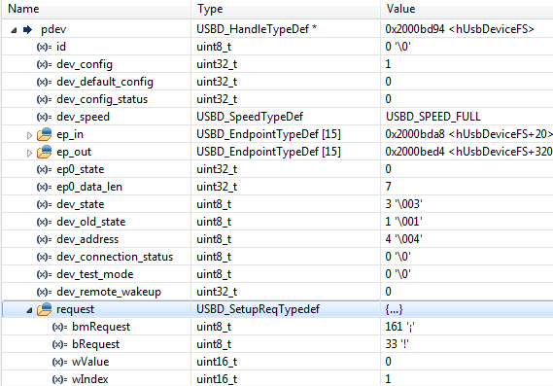This screenshot has width=553, height=386.
Task: Click the variable icon beside bmRequest
Action: (59, 327)
